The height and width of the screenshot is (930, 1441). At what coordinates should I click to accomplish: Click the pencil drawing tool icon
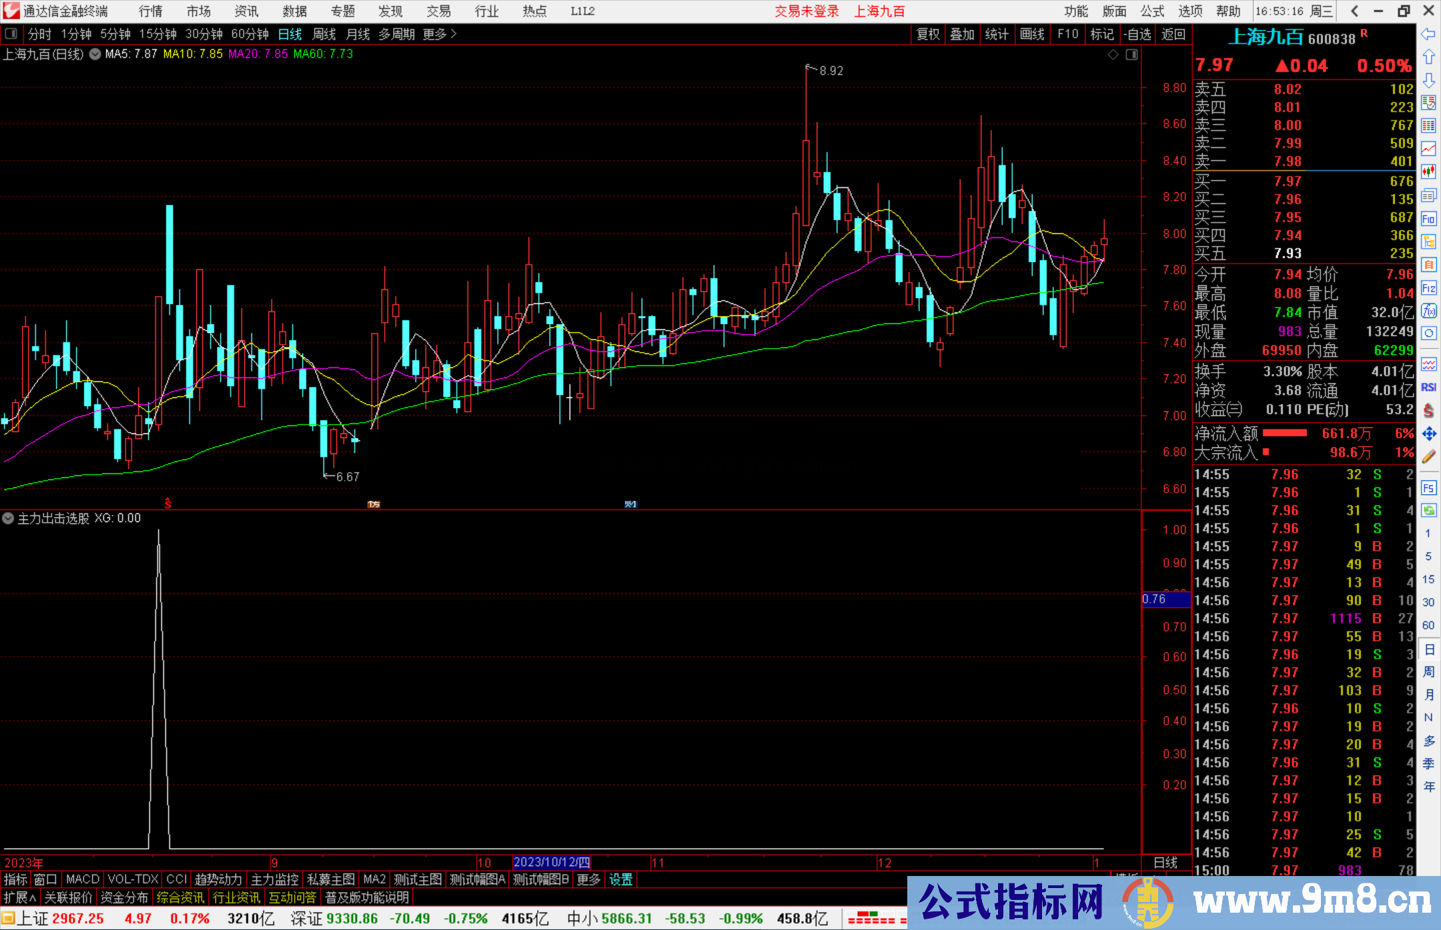point(1428,457)
